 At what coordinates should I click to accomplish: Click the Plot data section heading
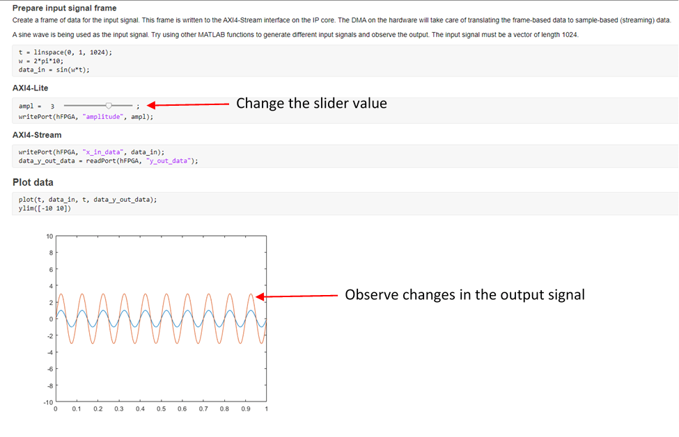(x=33, y=182)
